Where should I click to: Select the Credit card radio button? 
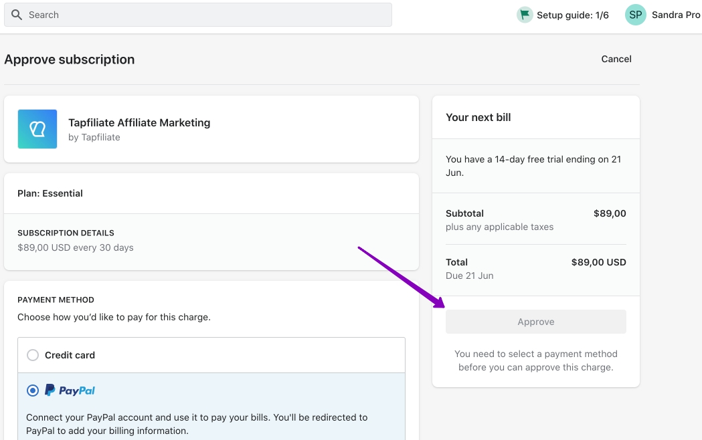point(33,355)
